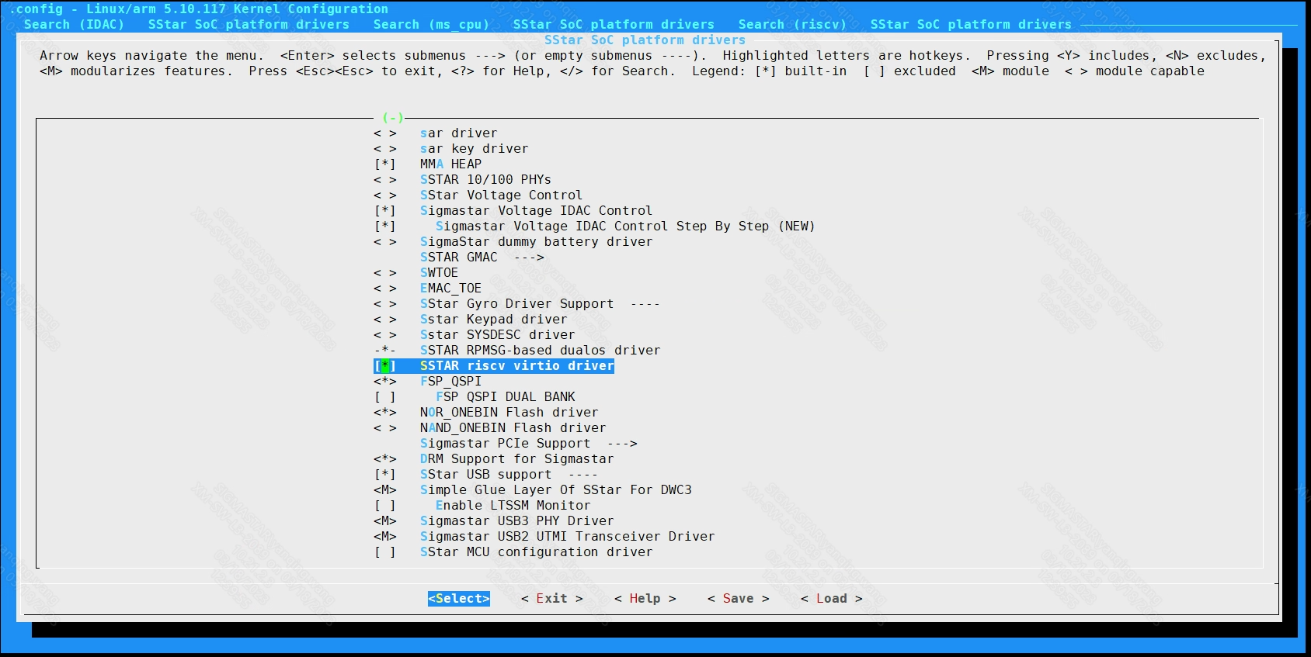Screen dimensions: 1311x657
Task: Enable the Enable LTSSM Monitor checkbox
Action: 385,506
